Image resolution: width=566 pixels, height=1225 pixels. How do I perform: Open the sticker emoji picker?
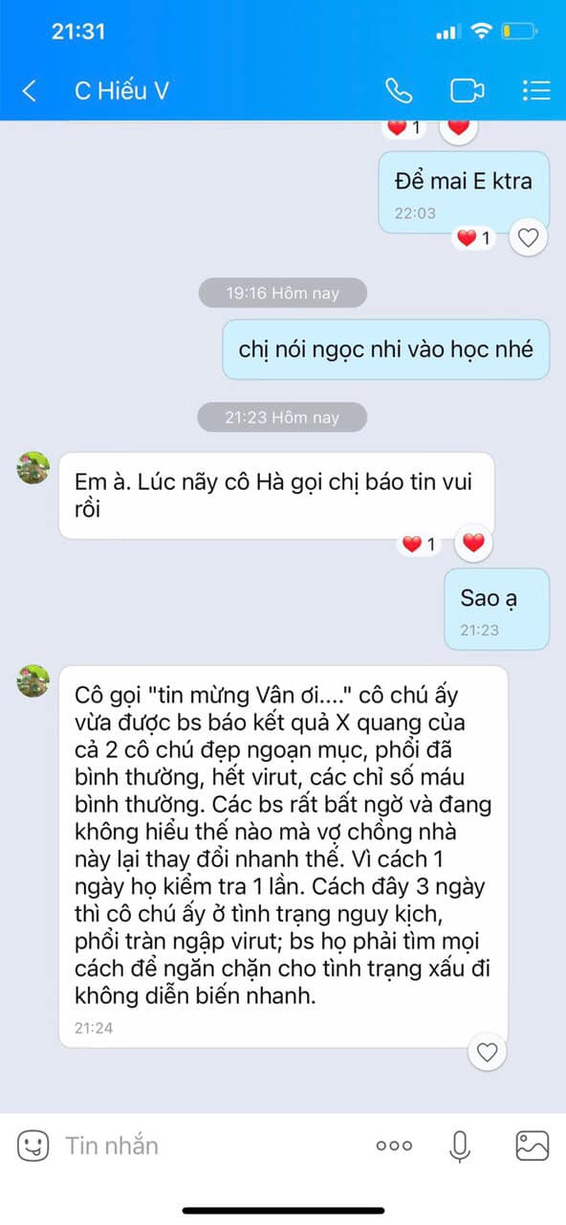point(33,1146)
